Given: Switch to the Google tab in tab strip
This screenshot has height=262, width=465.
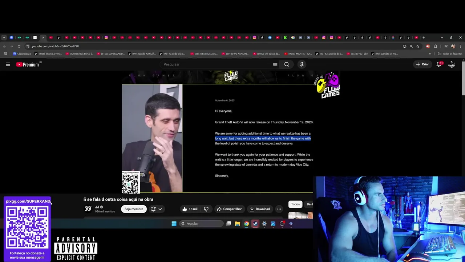Looking at the screenshot, I should coord(293,37).
